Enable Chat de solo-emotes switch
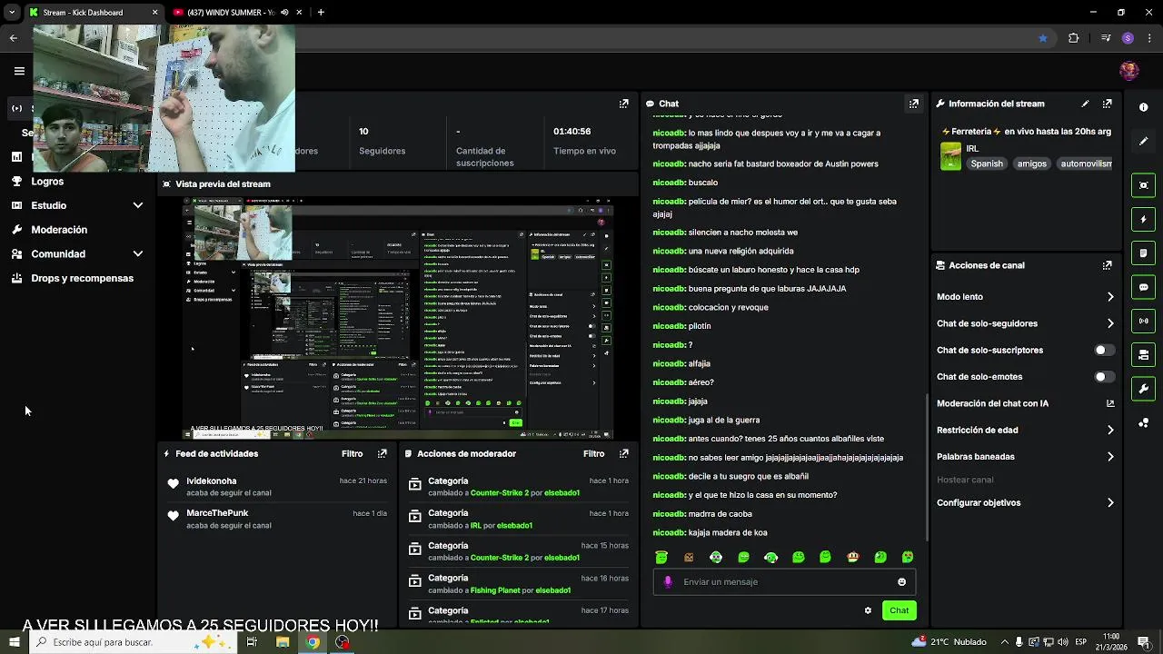This screenshot has height=654, width=1163. (1104, 377)
